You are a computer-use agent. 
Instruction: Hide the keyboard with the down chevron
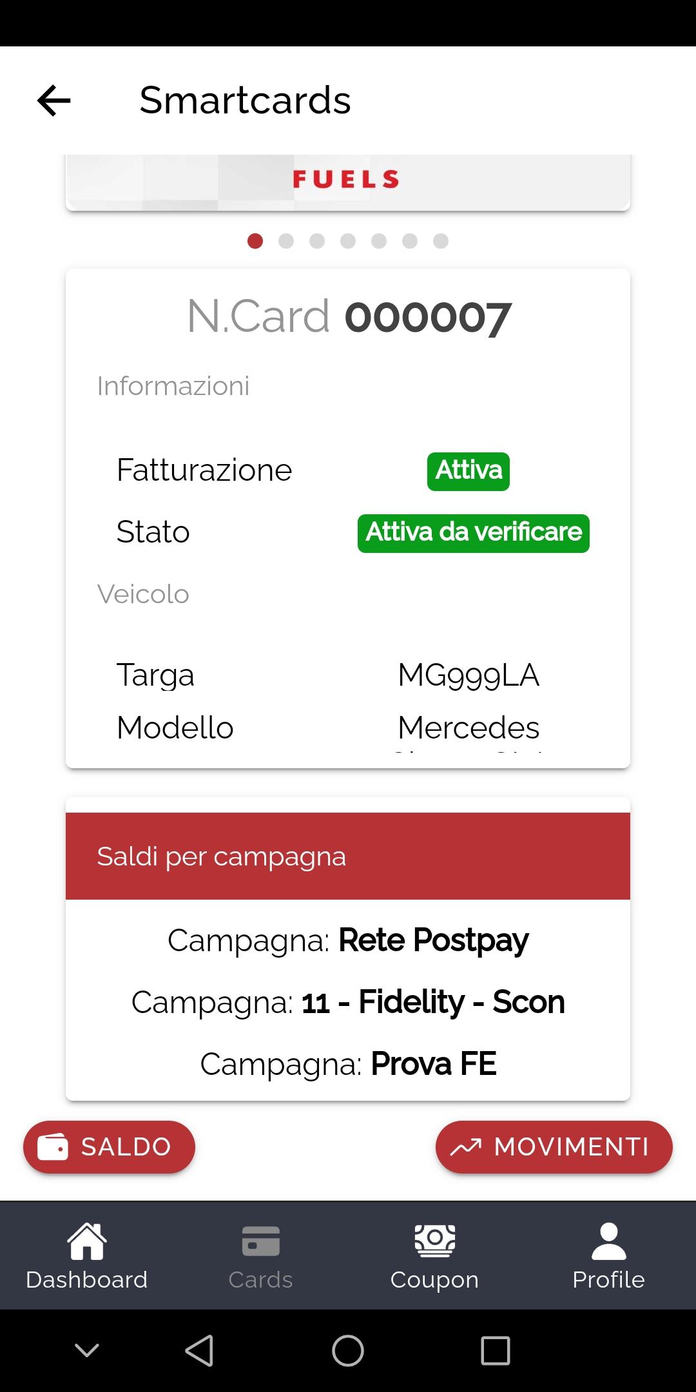[87, 1349]
